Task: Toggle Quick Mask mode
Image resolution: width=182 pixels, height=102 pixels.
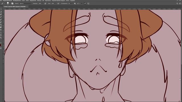Action: tap(1, 48)
